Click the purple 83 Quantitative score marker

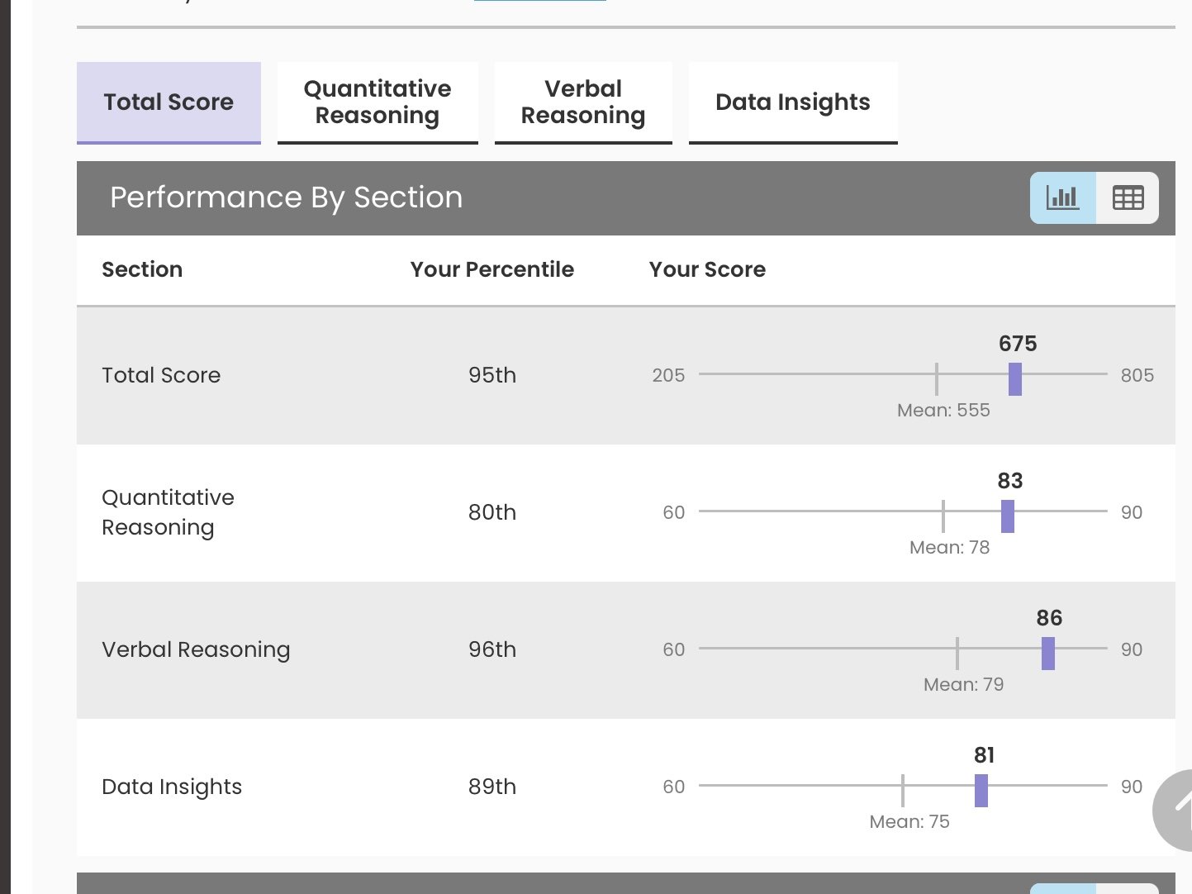(x=1007, y=516)
